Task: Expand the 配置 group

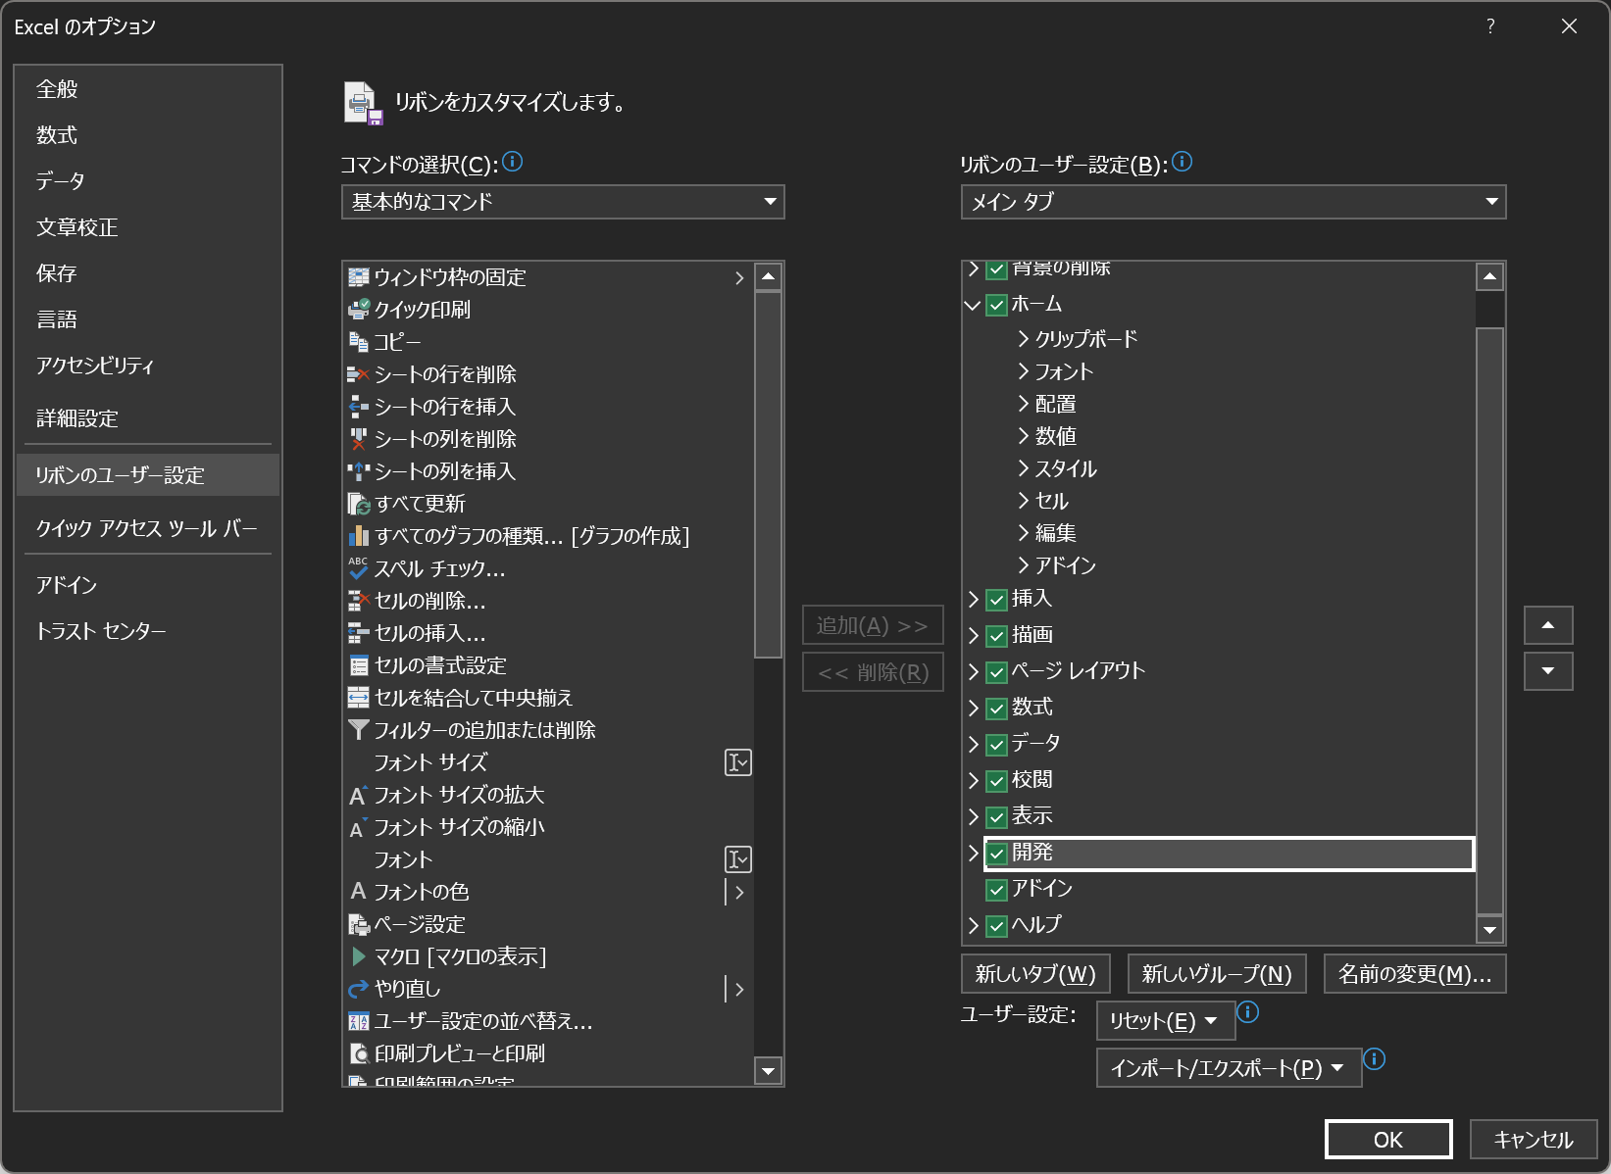Action: coord(1023,403)
